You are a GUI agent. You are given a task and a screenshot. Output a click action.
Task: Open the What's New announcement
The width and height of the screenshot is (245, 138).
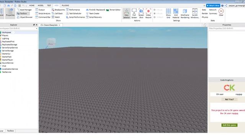pos(213,6)
